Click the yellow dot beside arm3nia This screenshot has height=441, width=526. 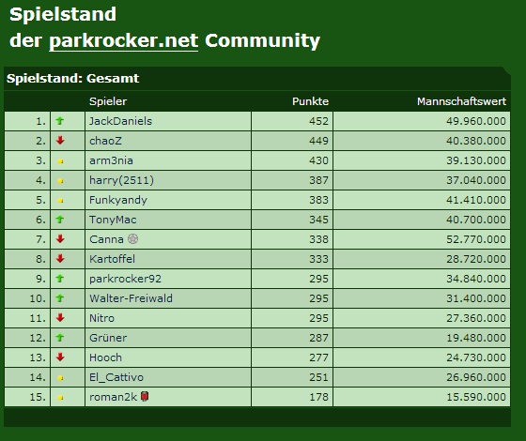[x=60, y=161]
